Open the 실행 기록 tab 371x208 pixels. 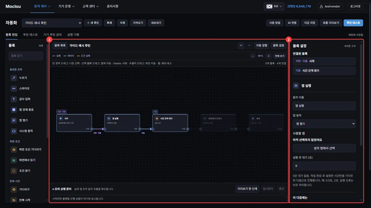pyautogui.click(x=73, y=35)
